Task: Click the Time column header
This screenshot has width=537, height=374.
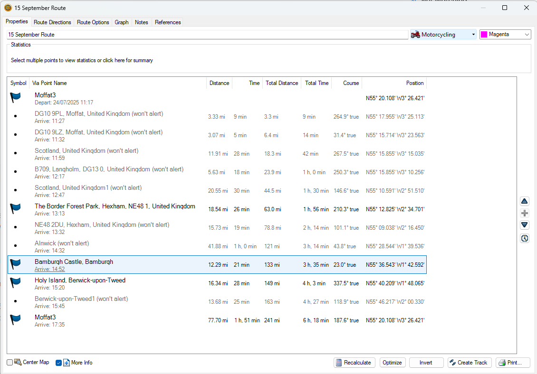Action: point(247,83)
